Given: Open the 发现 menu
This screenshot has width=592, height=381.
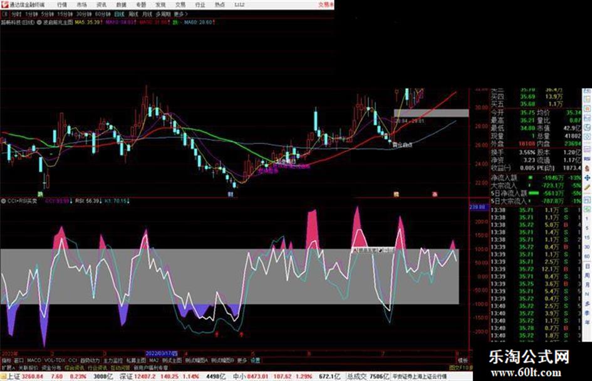Looking at the screenshot, I should [160, 4].
